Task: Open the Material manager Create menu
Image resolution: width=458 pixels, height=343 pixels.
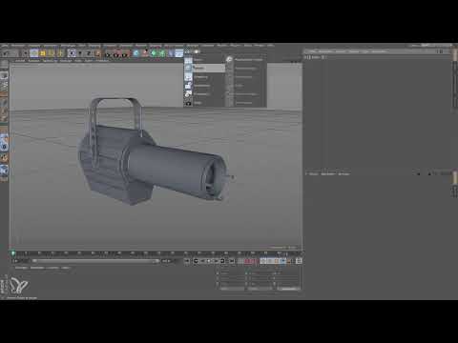Action: click(x=21, y=268)
